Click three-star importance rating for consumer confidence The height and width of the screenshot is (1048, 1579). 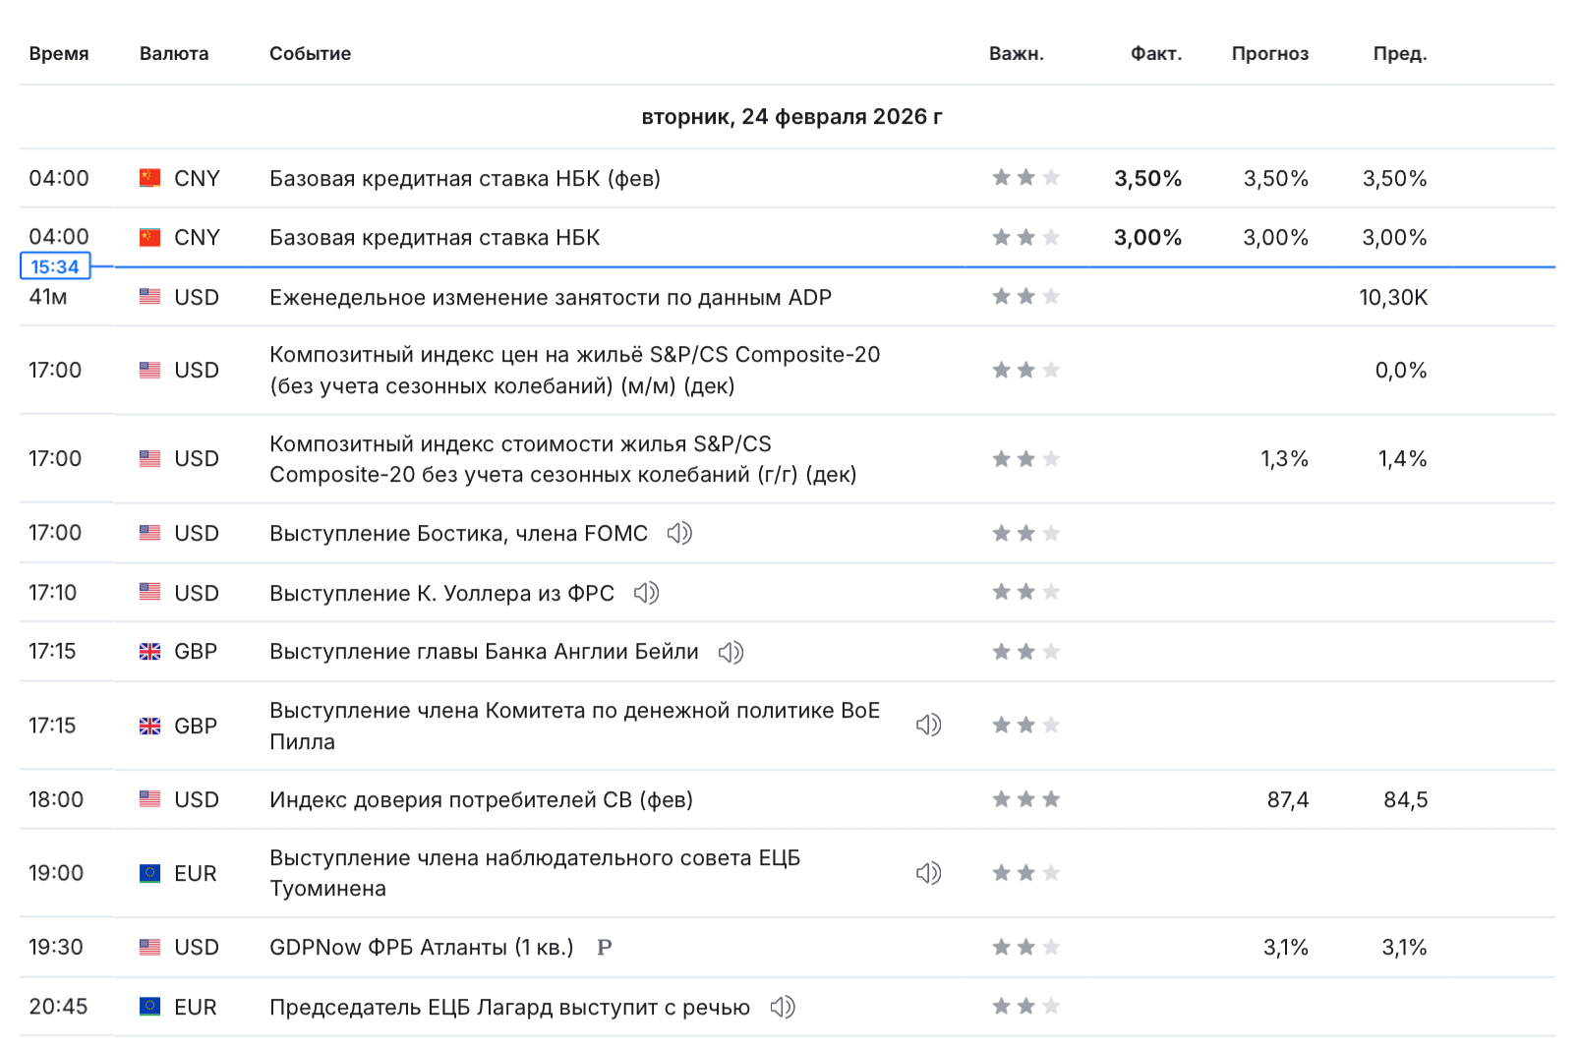click(x=1025, y=799)
